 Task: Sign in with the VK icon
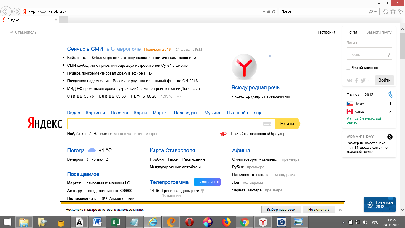pyautogui.click(x=350, y=80)
